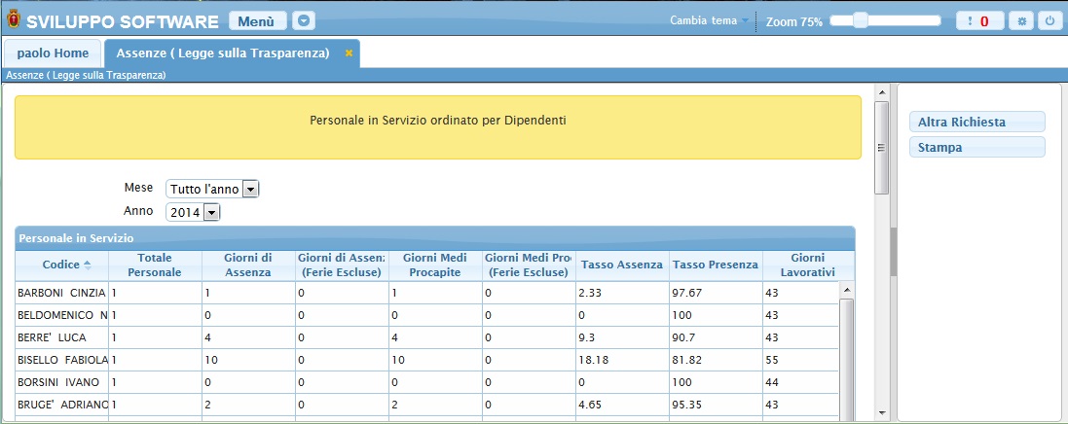Click the Zoom slider handle
The image size is (1068, 424).
(x=860, y=20)
